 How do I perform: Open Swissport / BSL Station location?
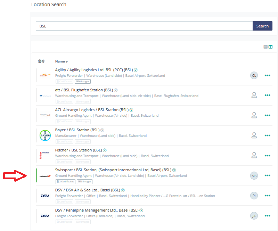[113, 170]
